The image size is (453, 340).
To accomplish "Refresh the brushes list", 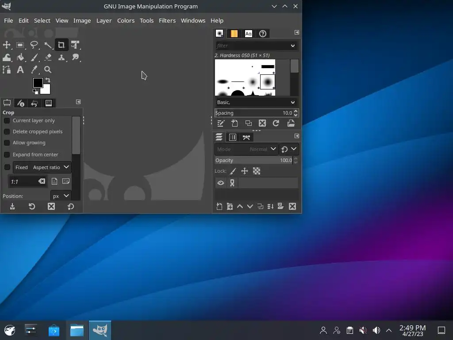I will tap(276, 124).
